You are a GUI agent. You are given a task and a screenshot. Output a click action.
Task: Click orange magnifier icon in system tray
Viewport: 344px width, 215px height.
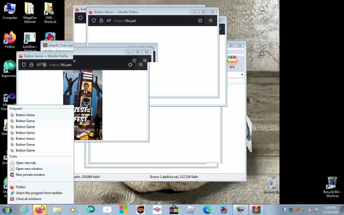[298, 210]
